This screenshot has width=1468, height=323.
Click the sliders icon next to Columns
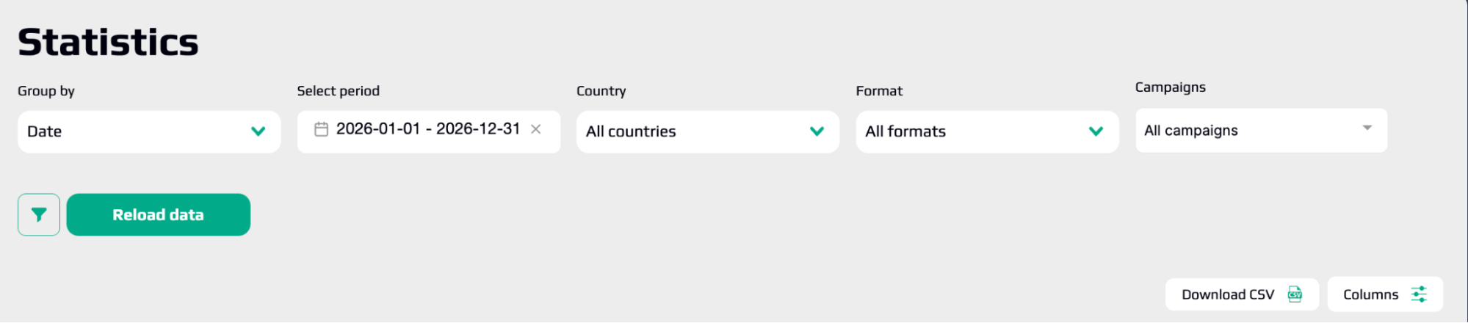(x=1419, y=294)
